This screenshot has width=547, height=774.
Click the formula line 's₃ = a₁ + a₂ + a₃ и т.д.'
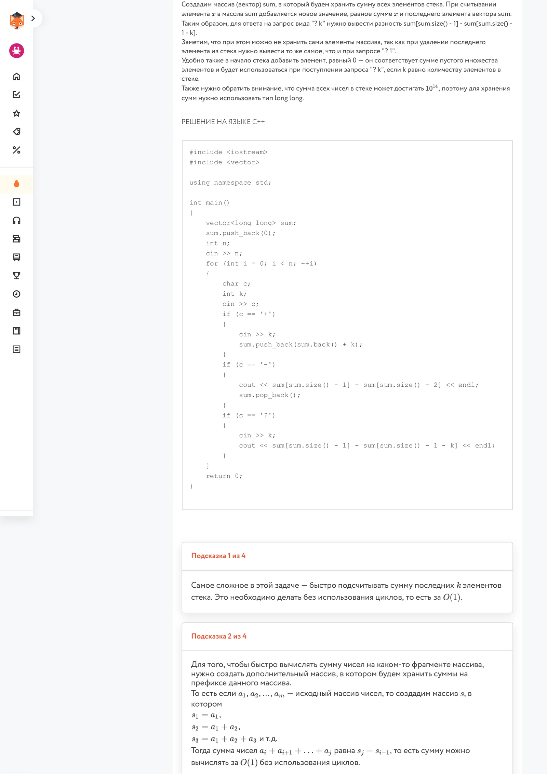tap(234, 739)
